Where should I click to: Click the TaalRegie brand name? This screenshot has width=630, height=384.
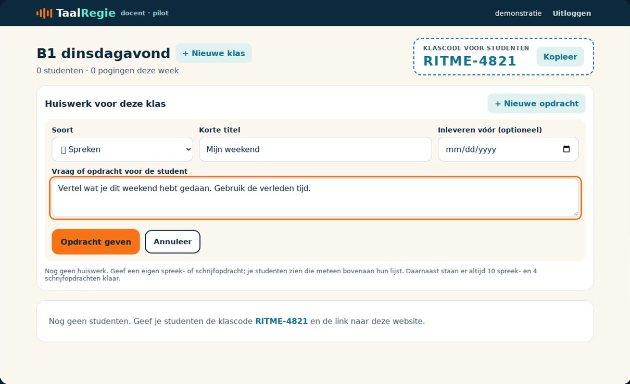click(85, 13)
